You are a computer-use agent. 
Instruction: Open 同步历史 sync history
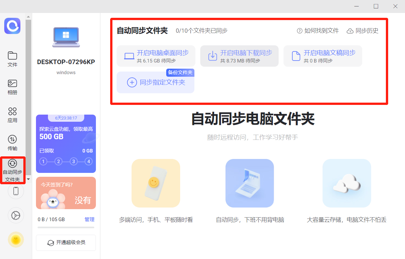(363, 31)
